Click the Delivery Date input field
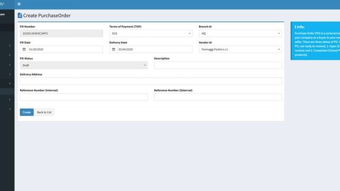This screenshot has height=191, width=340. (155, 49)
